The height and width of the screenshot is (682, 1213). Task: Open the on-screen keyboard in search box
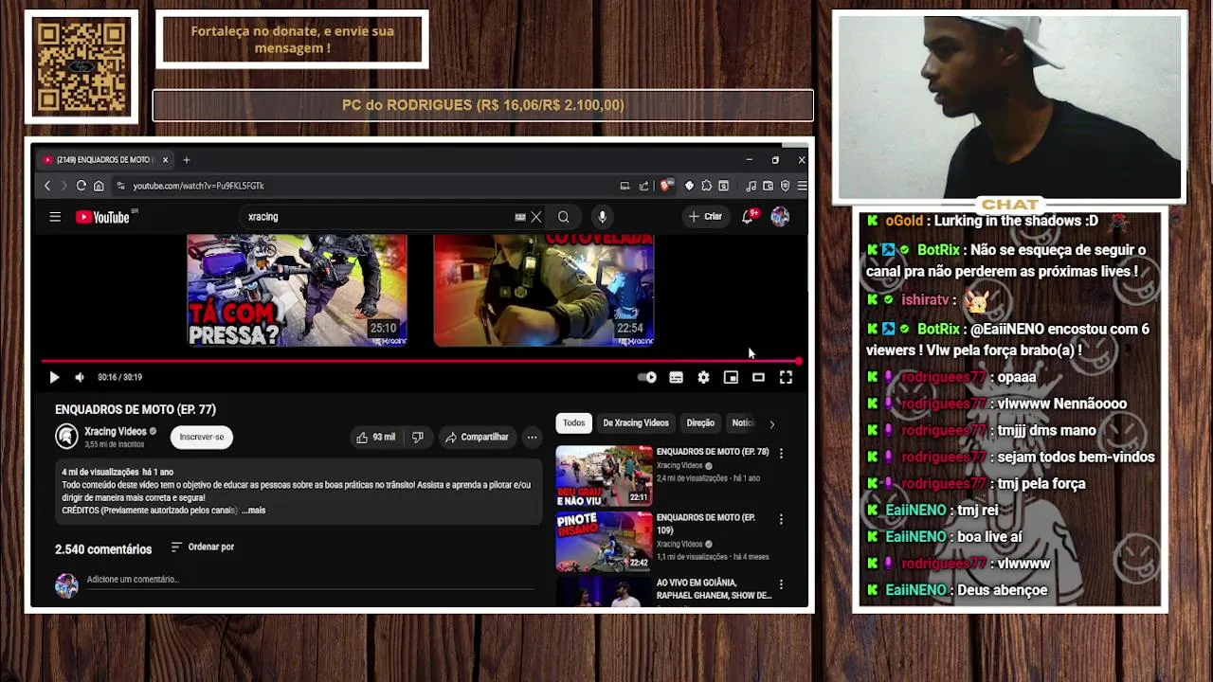tap(520, 217)
